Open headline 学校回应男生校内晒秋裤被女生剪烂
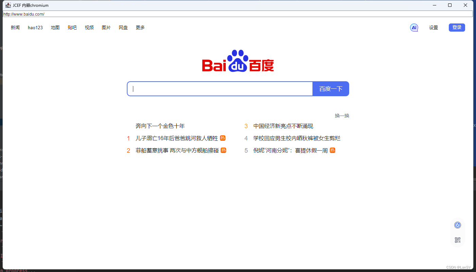This screenshot has width=476, height=272. pyautogui.click(x=297, y=138)
